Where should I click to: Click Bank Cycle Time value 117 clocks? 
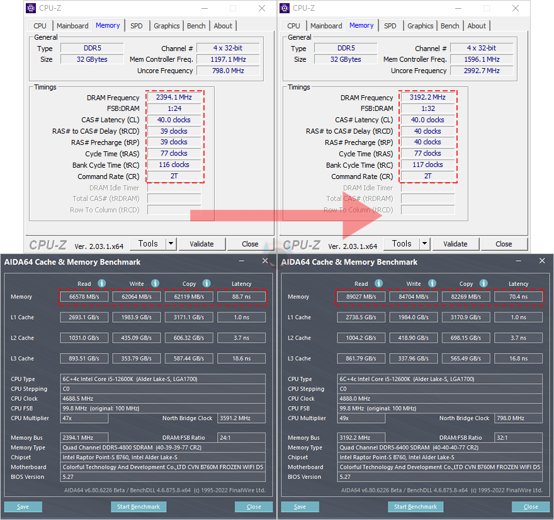pos(427,165)
